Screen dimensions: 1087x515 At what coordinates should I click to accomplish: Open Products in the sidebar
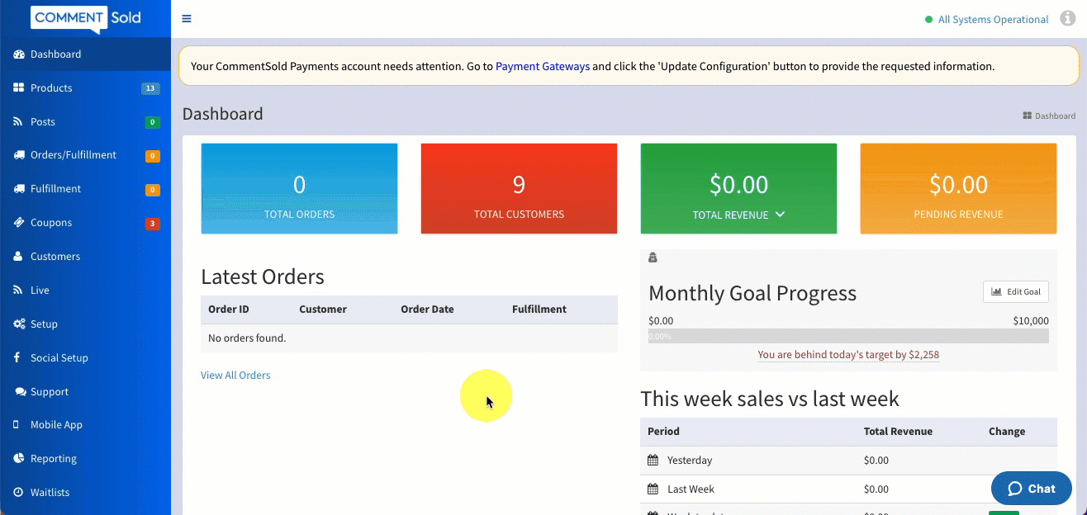(51, 88)
